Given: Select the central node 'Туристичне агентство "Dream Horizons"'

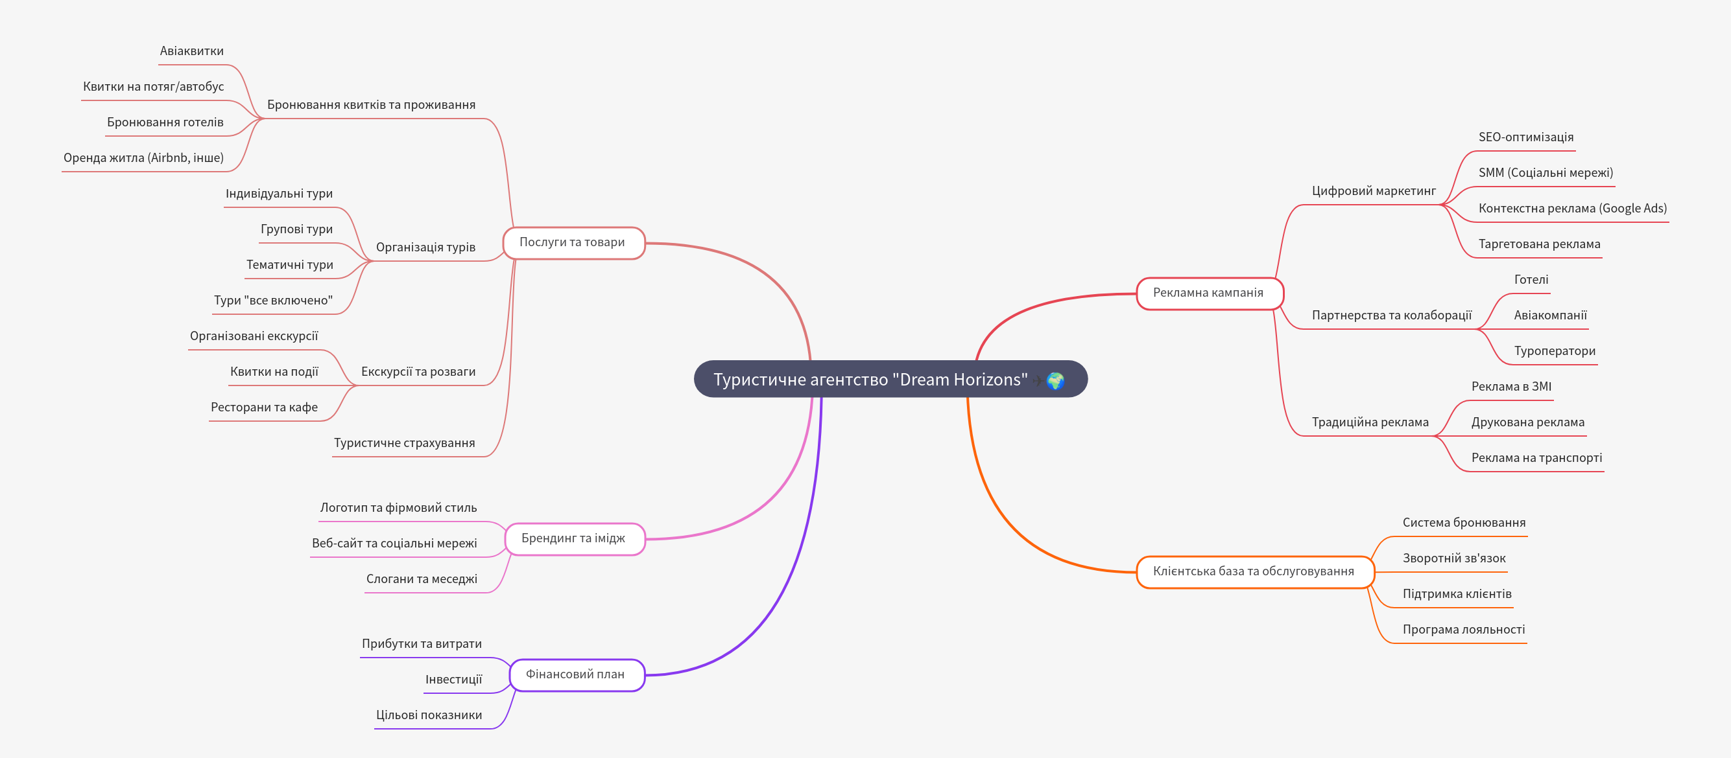Looking at the screenshot, I should point(890,380).
